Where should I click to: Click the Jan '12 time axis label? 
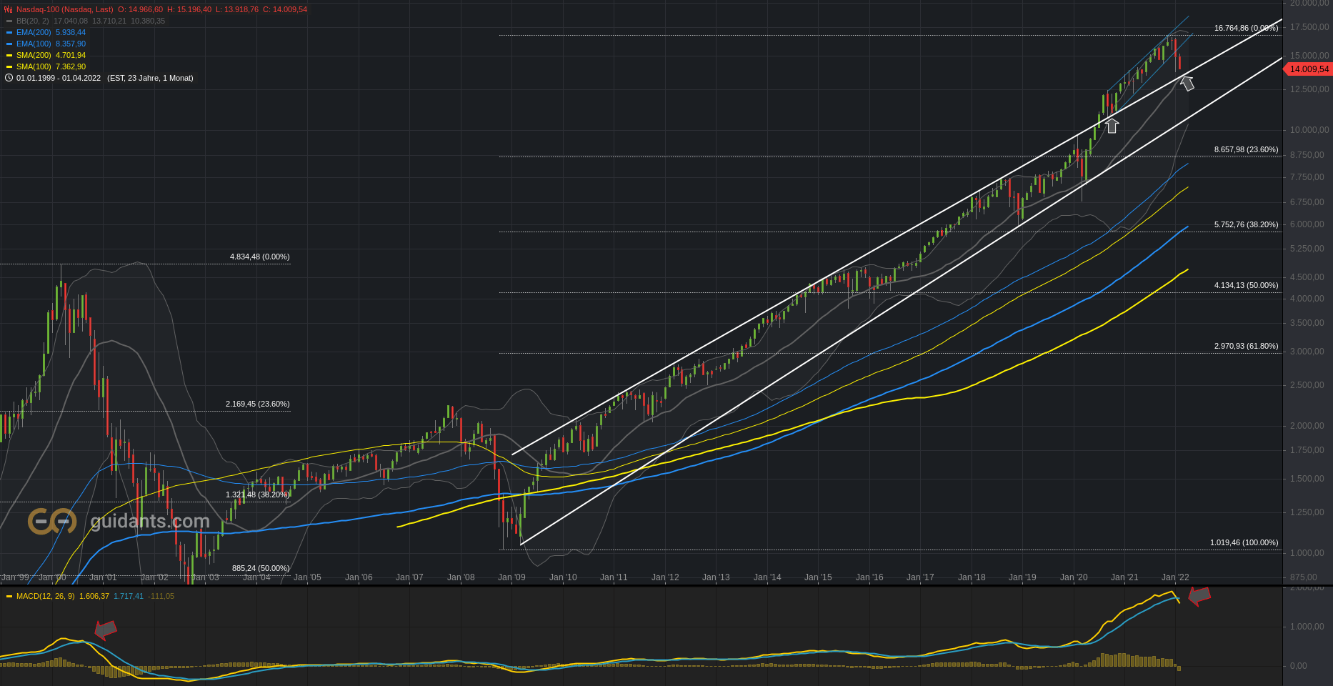[665, 577]
